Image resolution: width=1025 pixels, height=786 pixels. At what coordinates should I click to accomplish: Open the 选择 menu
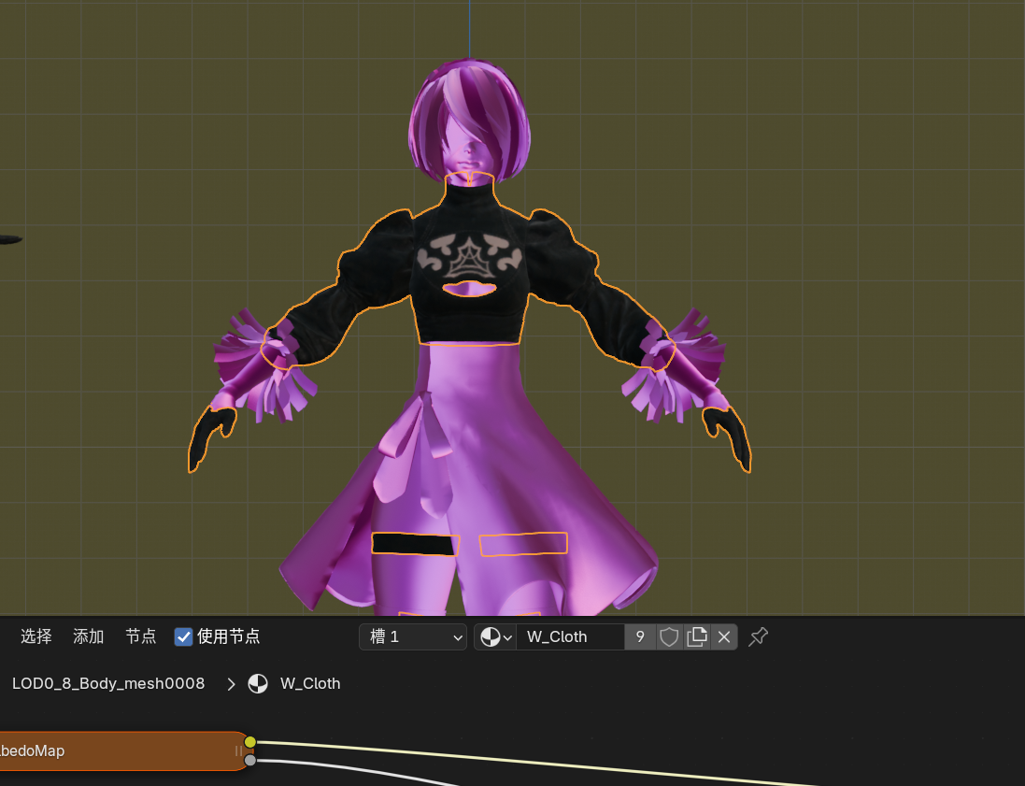(x=36, y=637)
